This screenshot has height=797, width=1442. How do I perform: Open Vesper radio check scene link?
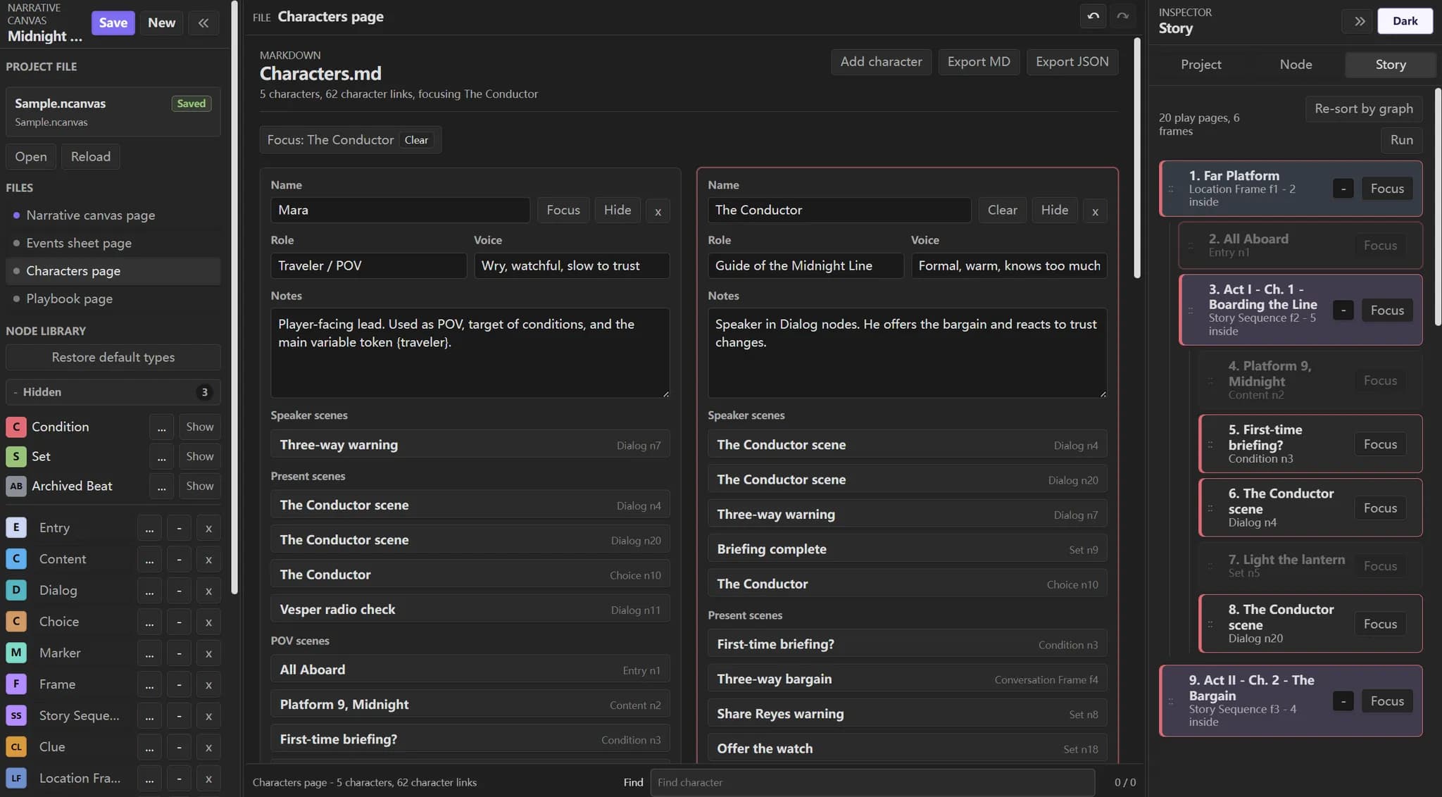click(470, 610)
